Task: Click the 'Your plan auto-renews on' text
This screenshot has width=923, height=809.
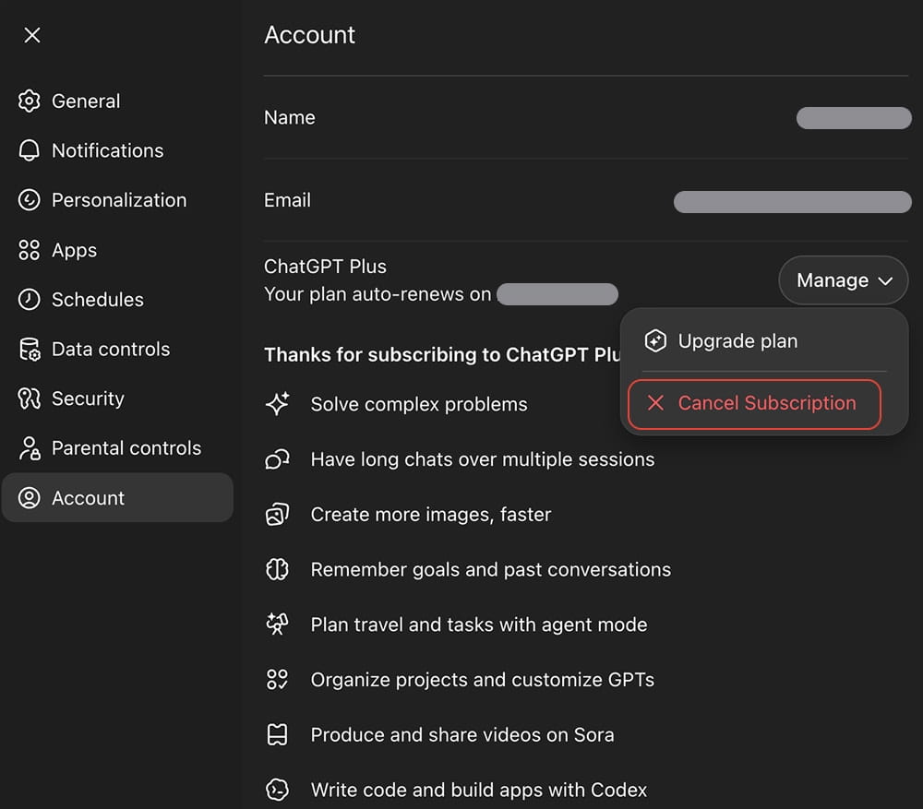Action: (x=378, y=294)
